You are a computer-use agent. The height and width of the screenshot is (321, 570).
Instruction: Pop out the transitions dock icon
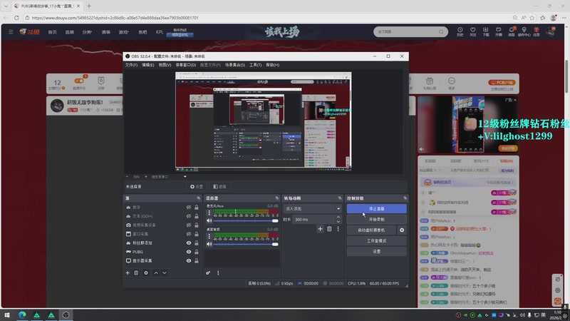coord(340,198)
